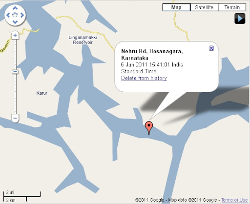Click the map scale bar
The image size is (250, 204).
coord(22,197)
